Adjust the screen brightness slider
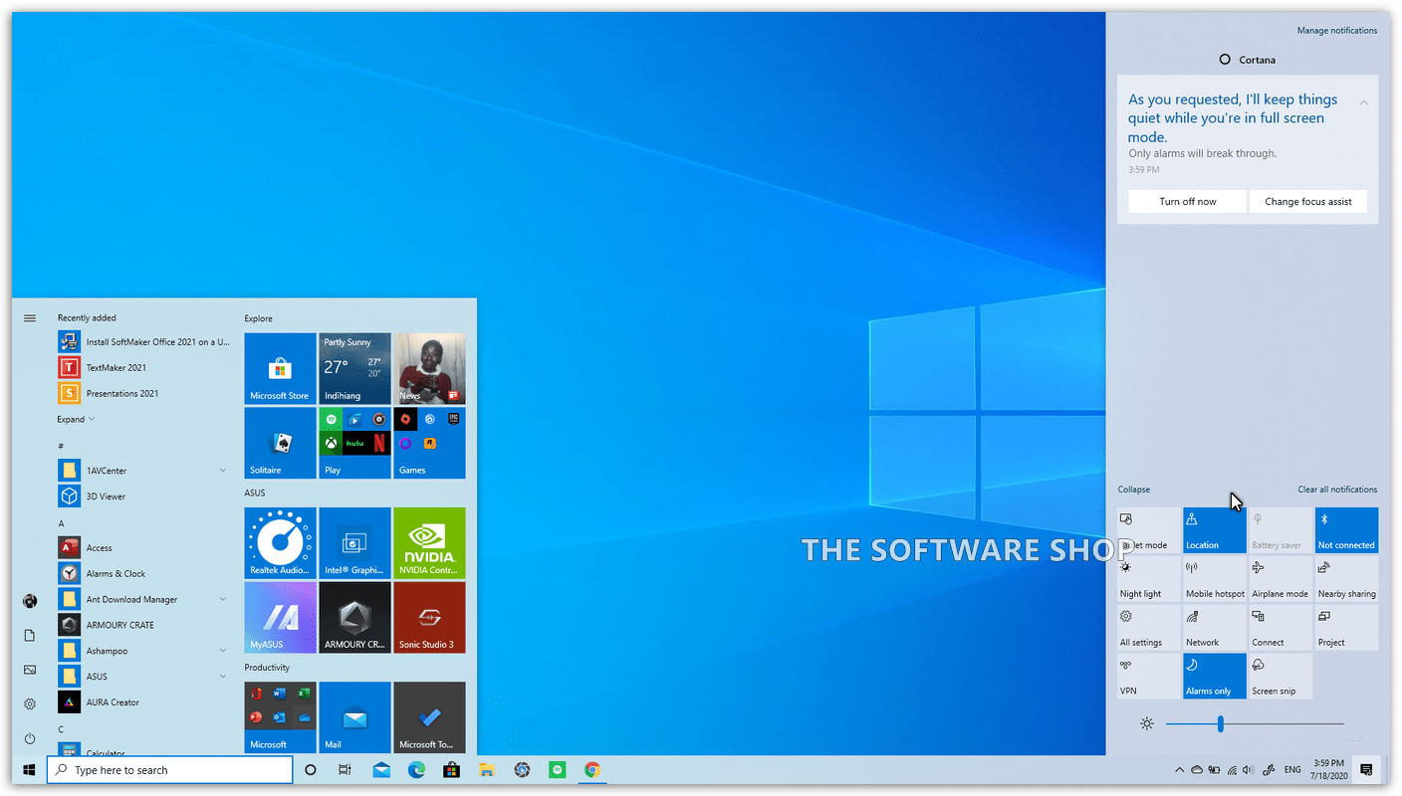Viewport: 1402px width, 796px height. click(1221, 723)
